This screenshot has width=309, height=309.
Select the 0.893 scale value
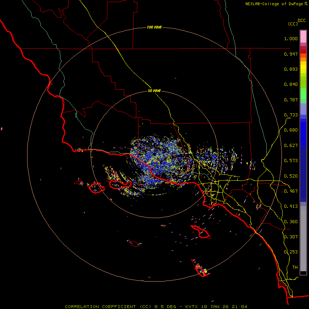291,69
